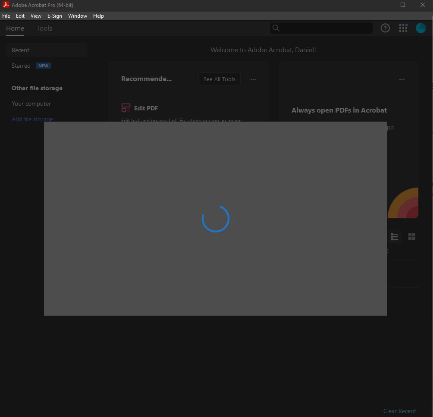Screen dimensions: 433x417
Task: Open the E-Sign menu
Action: coord(55,16)
